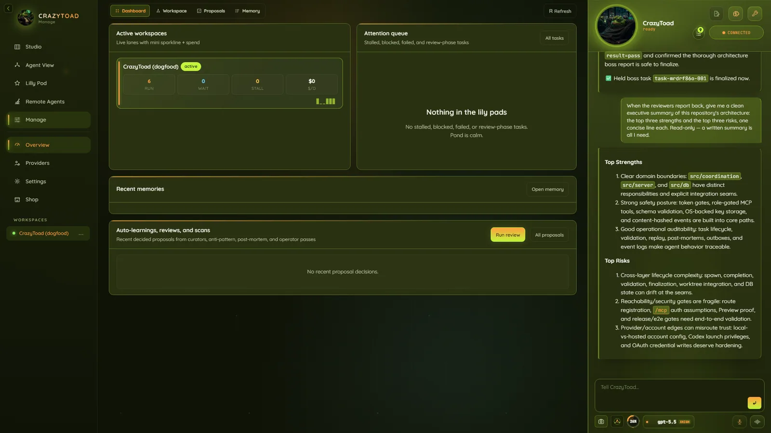Click the camera screenshot icon below chat
The width and height of the screenshot is (771, 433).
tap(601, 422)
